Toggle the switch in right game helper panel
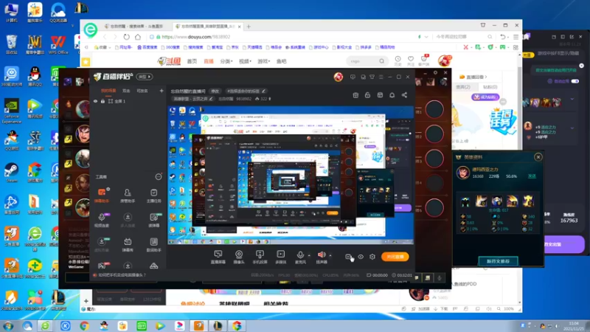The width and height of the screenshot is (590, 332). click(x=575, y=81)
